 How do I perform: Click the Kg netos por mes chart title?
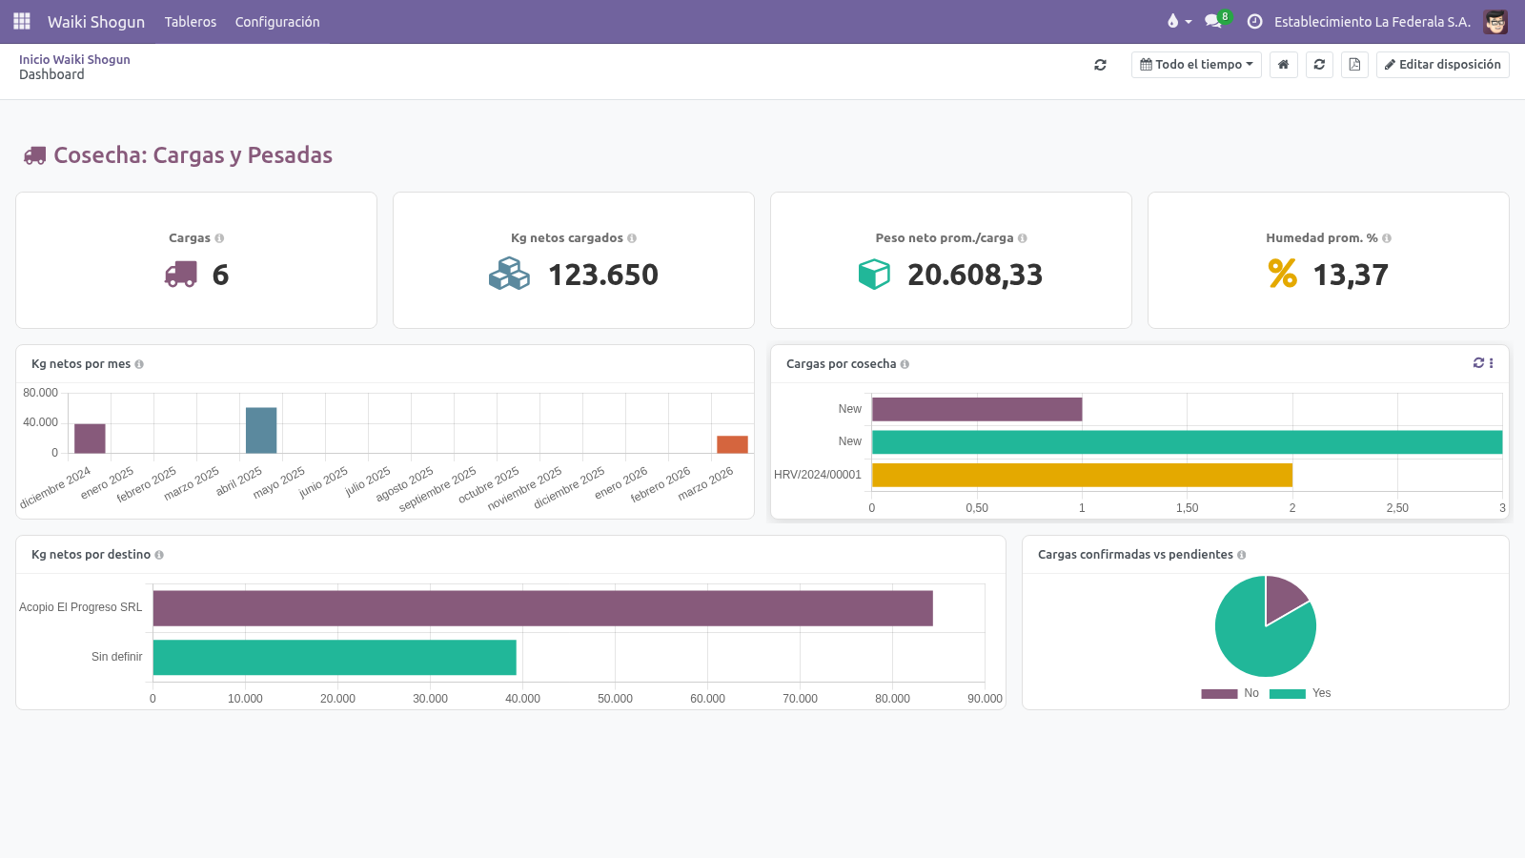click(81, 364)
